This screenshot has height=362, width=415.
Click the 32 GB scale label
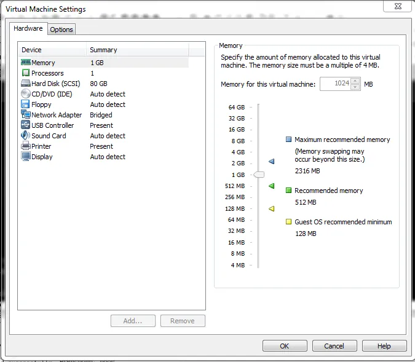[237, 118]
